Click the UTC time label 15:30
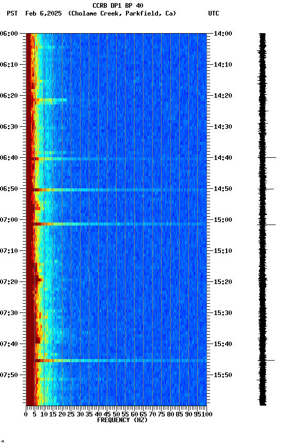This screenshot has height=447, width=285. (x=223, y=314)
